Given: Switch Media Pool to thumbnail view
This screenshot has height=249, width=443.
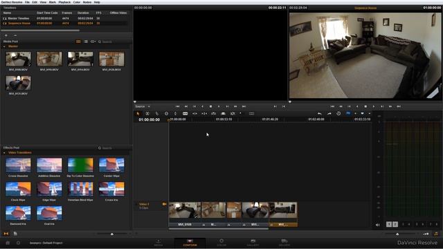Looking at the screenshot, I should tap(78, 41).
